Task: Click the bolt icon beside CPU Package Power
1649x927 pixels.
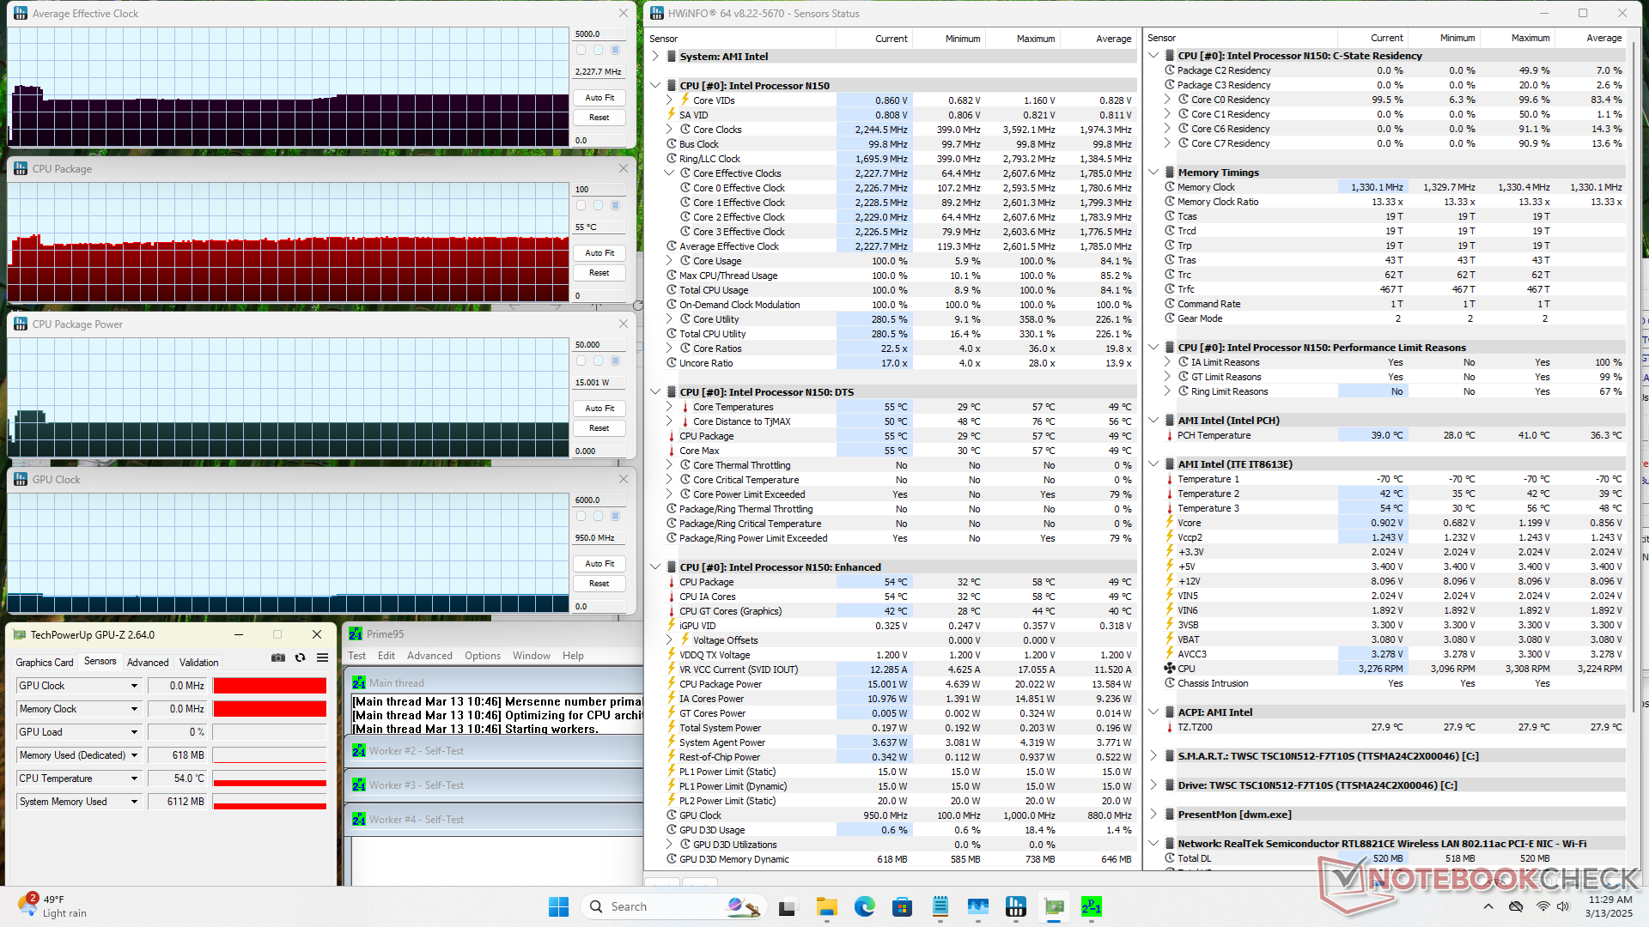Action: (x=672, y=684)
